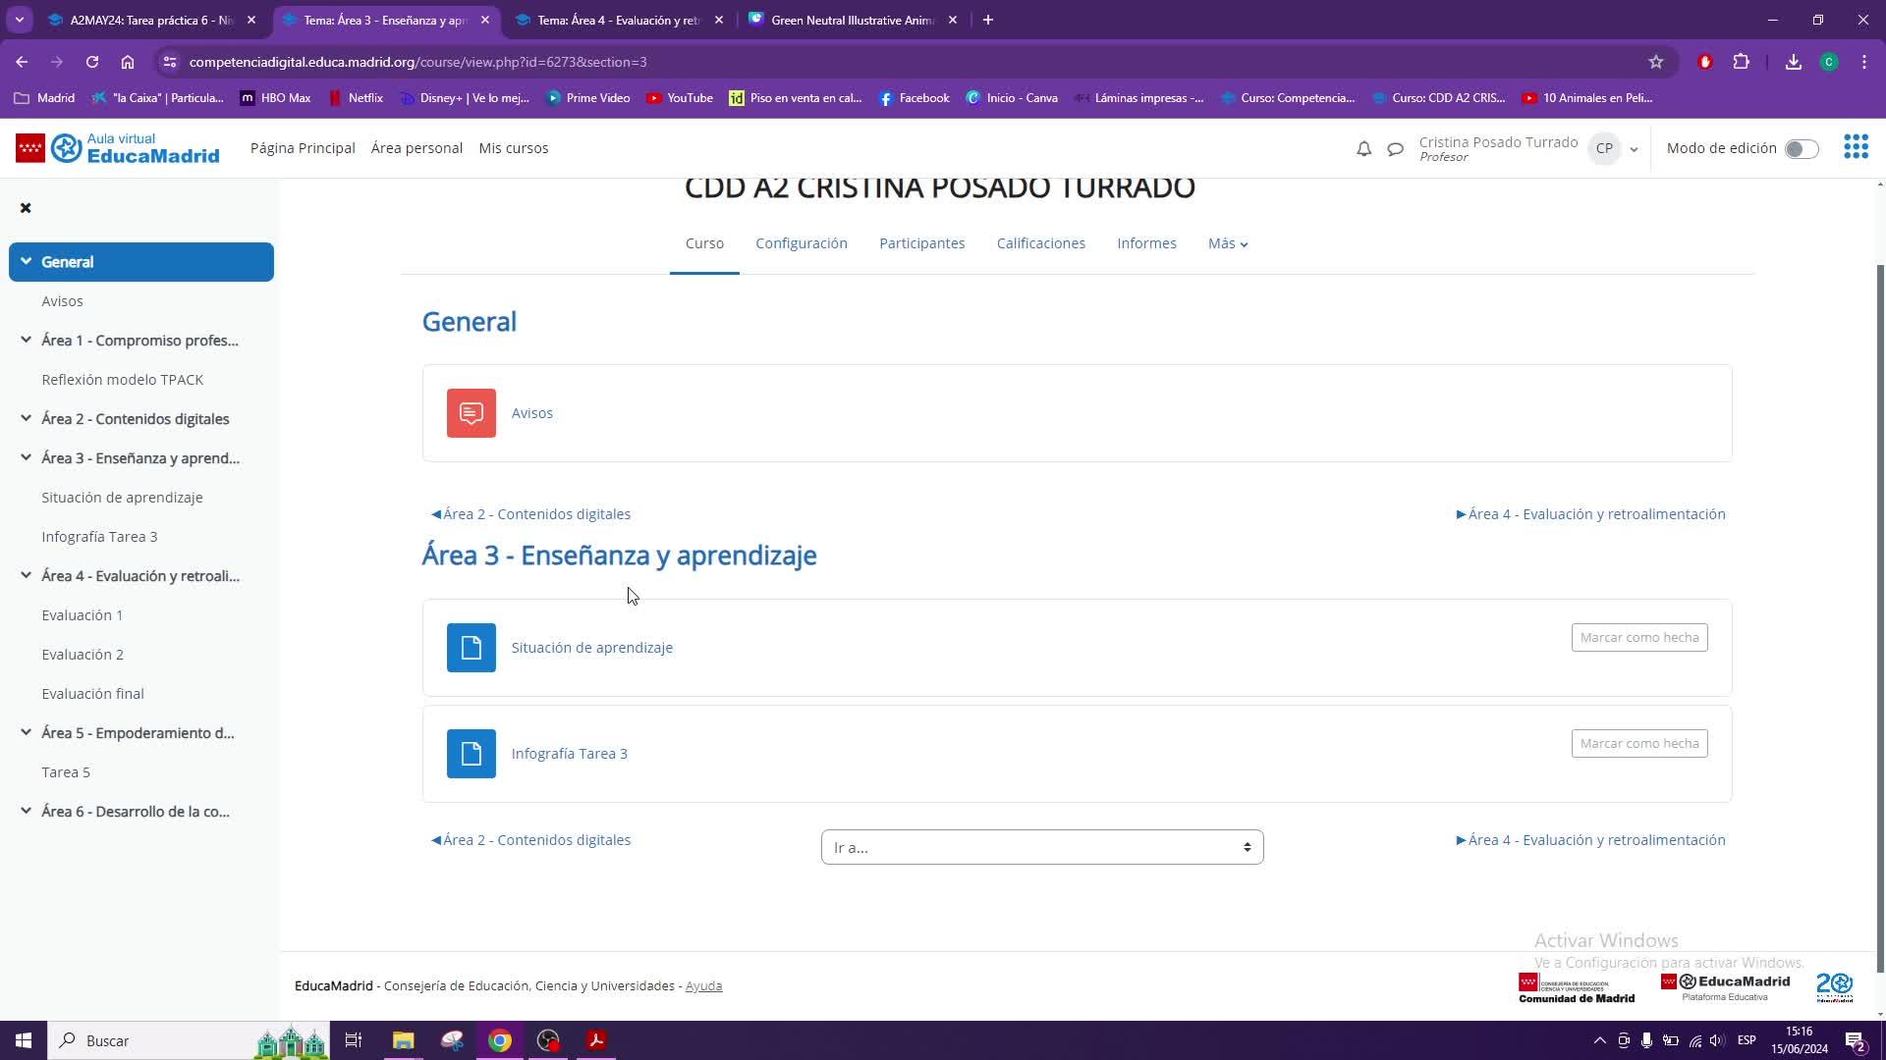Open the 'Ir a...' jump dropdown
Viewport: 1886px width, 1060px height.
[x=1041, y=847]
